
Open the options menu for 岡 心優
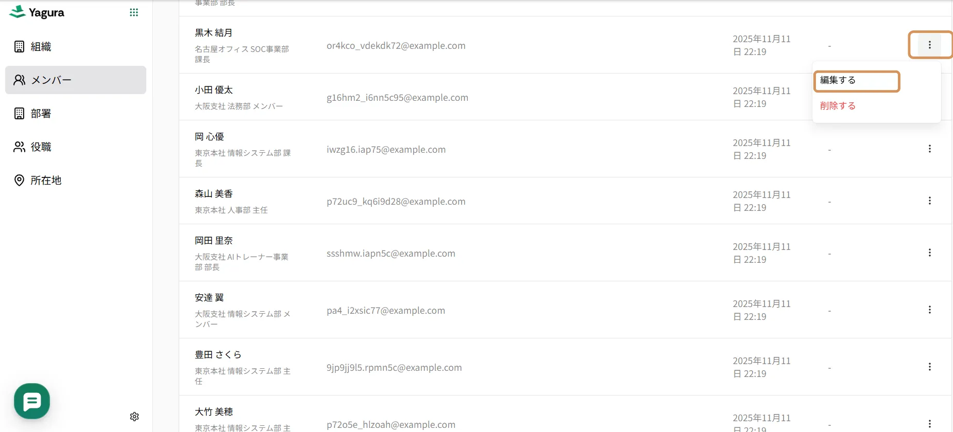[x=929, y=149]
